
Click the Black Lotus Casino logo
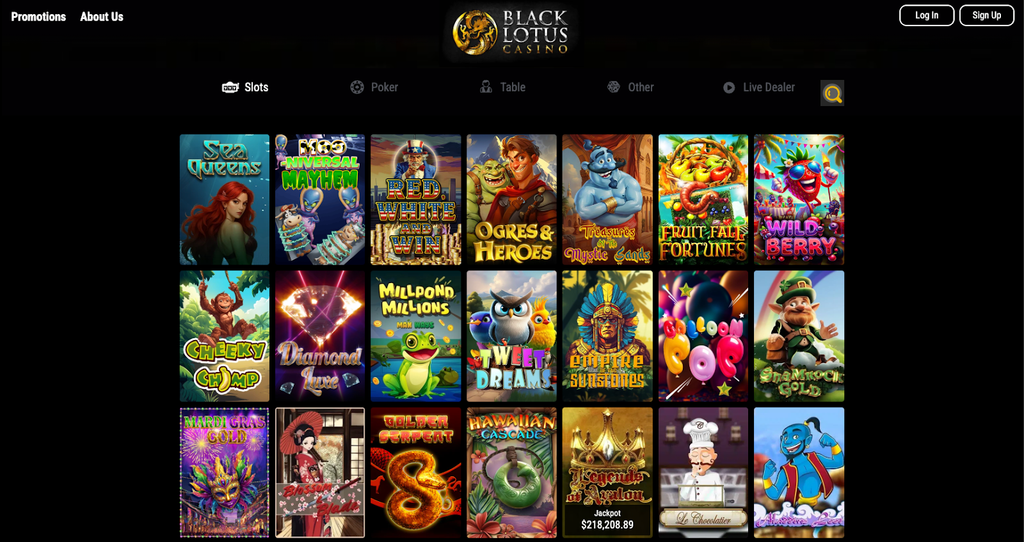(511, 32)
